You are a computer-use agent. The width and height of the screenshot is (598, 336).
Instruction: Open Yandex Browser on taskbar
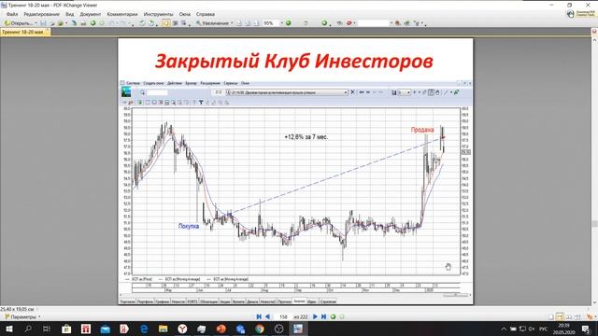coord(182,329)
